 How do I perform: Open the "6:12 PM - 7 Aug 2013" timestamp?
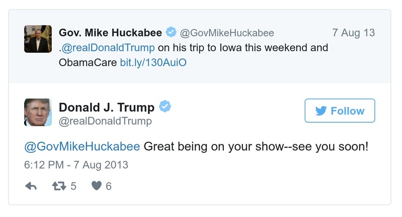(76, 164)
